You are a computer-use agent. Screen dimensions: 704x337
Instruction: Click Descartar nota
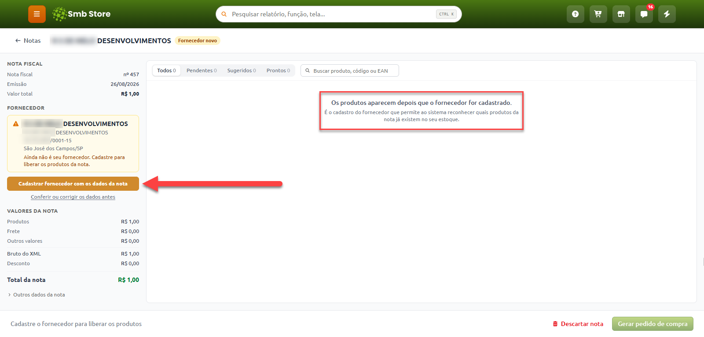(x=578, y=324)
